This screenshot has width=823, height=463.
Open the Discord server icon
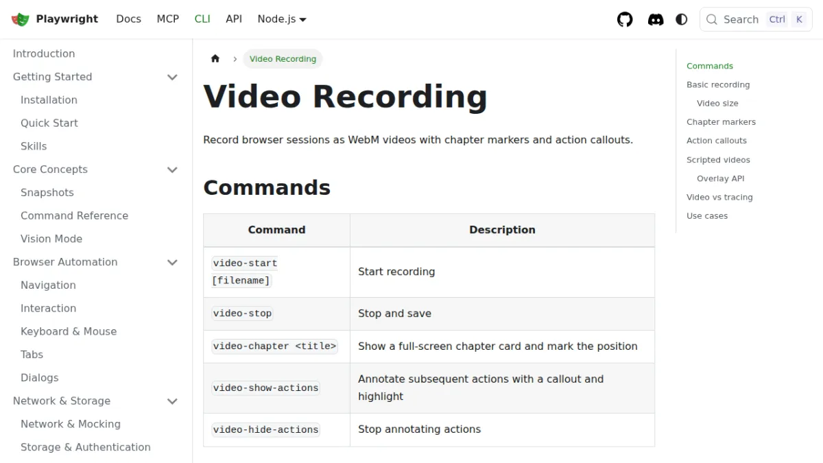click(656, 19)
